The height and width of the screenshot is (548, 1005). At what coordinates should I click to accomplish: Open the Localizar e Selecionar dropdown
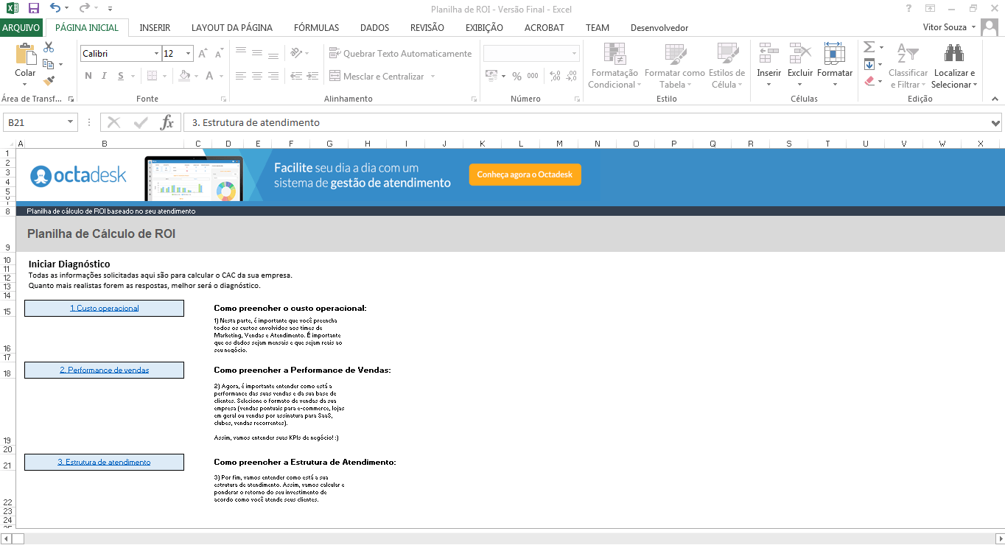pos(954,66)
